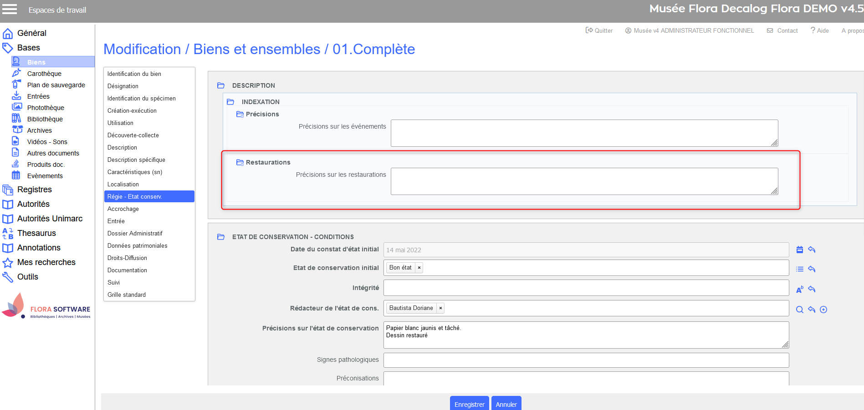Screen dimensions: 864x410
Task: Collapse the DESCRIPTION section folder
Action: pos(221,85)
